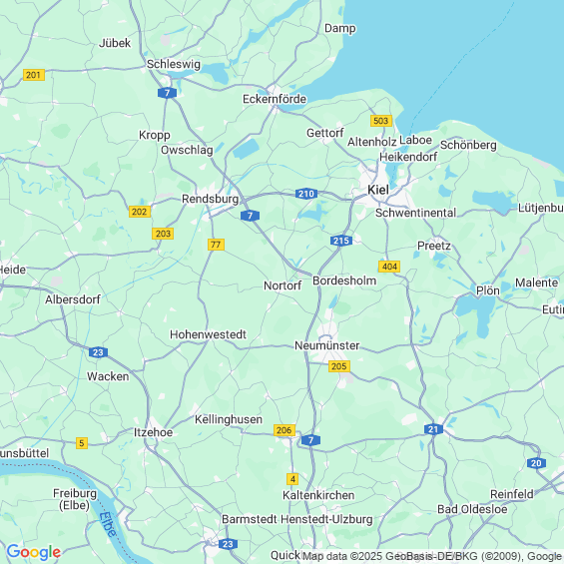The height and width of the screenshot is (564, 564).
Task: Click the A7 shield near Schleswig
Action: coord(167,93)
